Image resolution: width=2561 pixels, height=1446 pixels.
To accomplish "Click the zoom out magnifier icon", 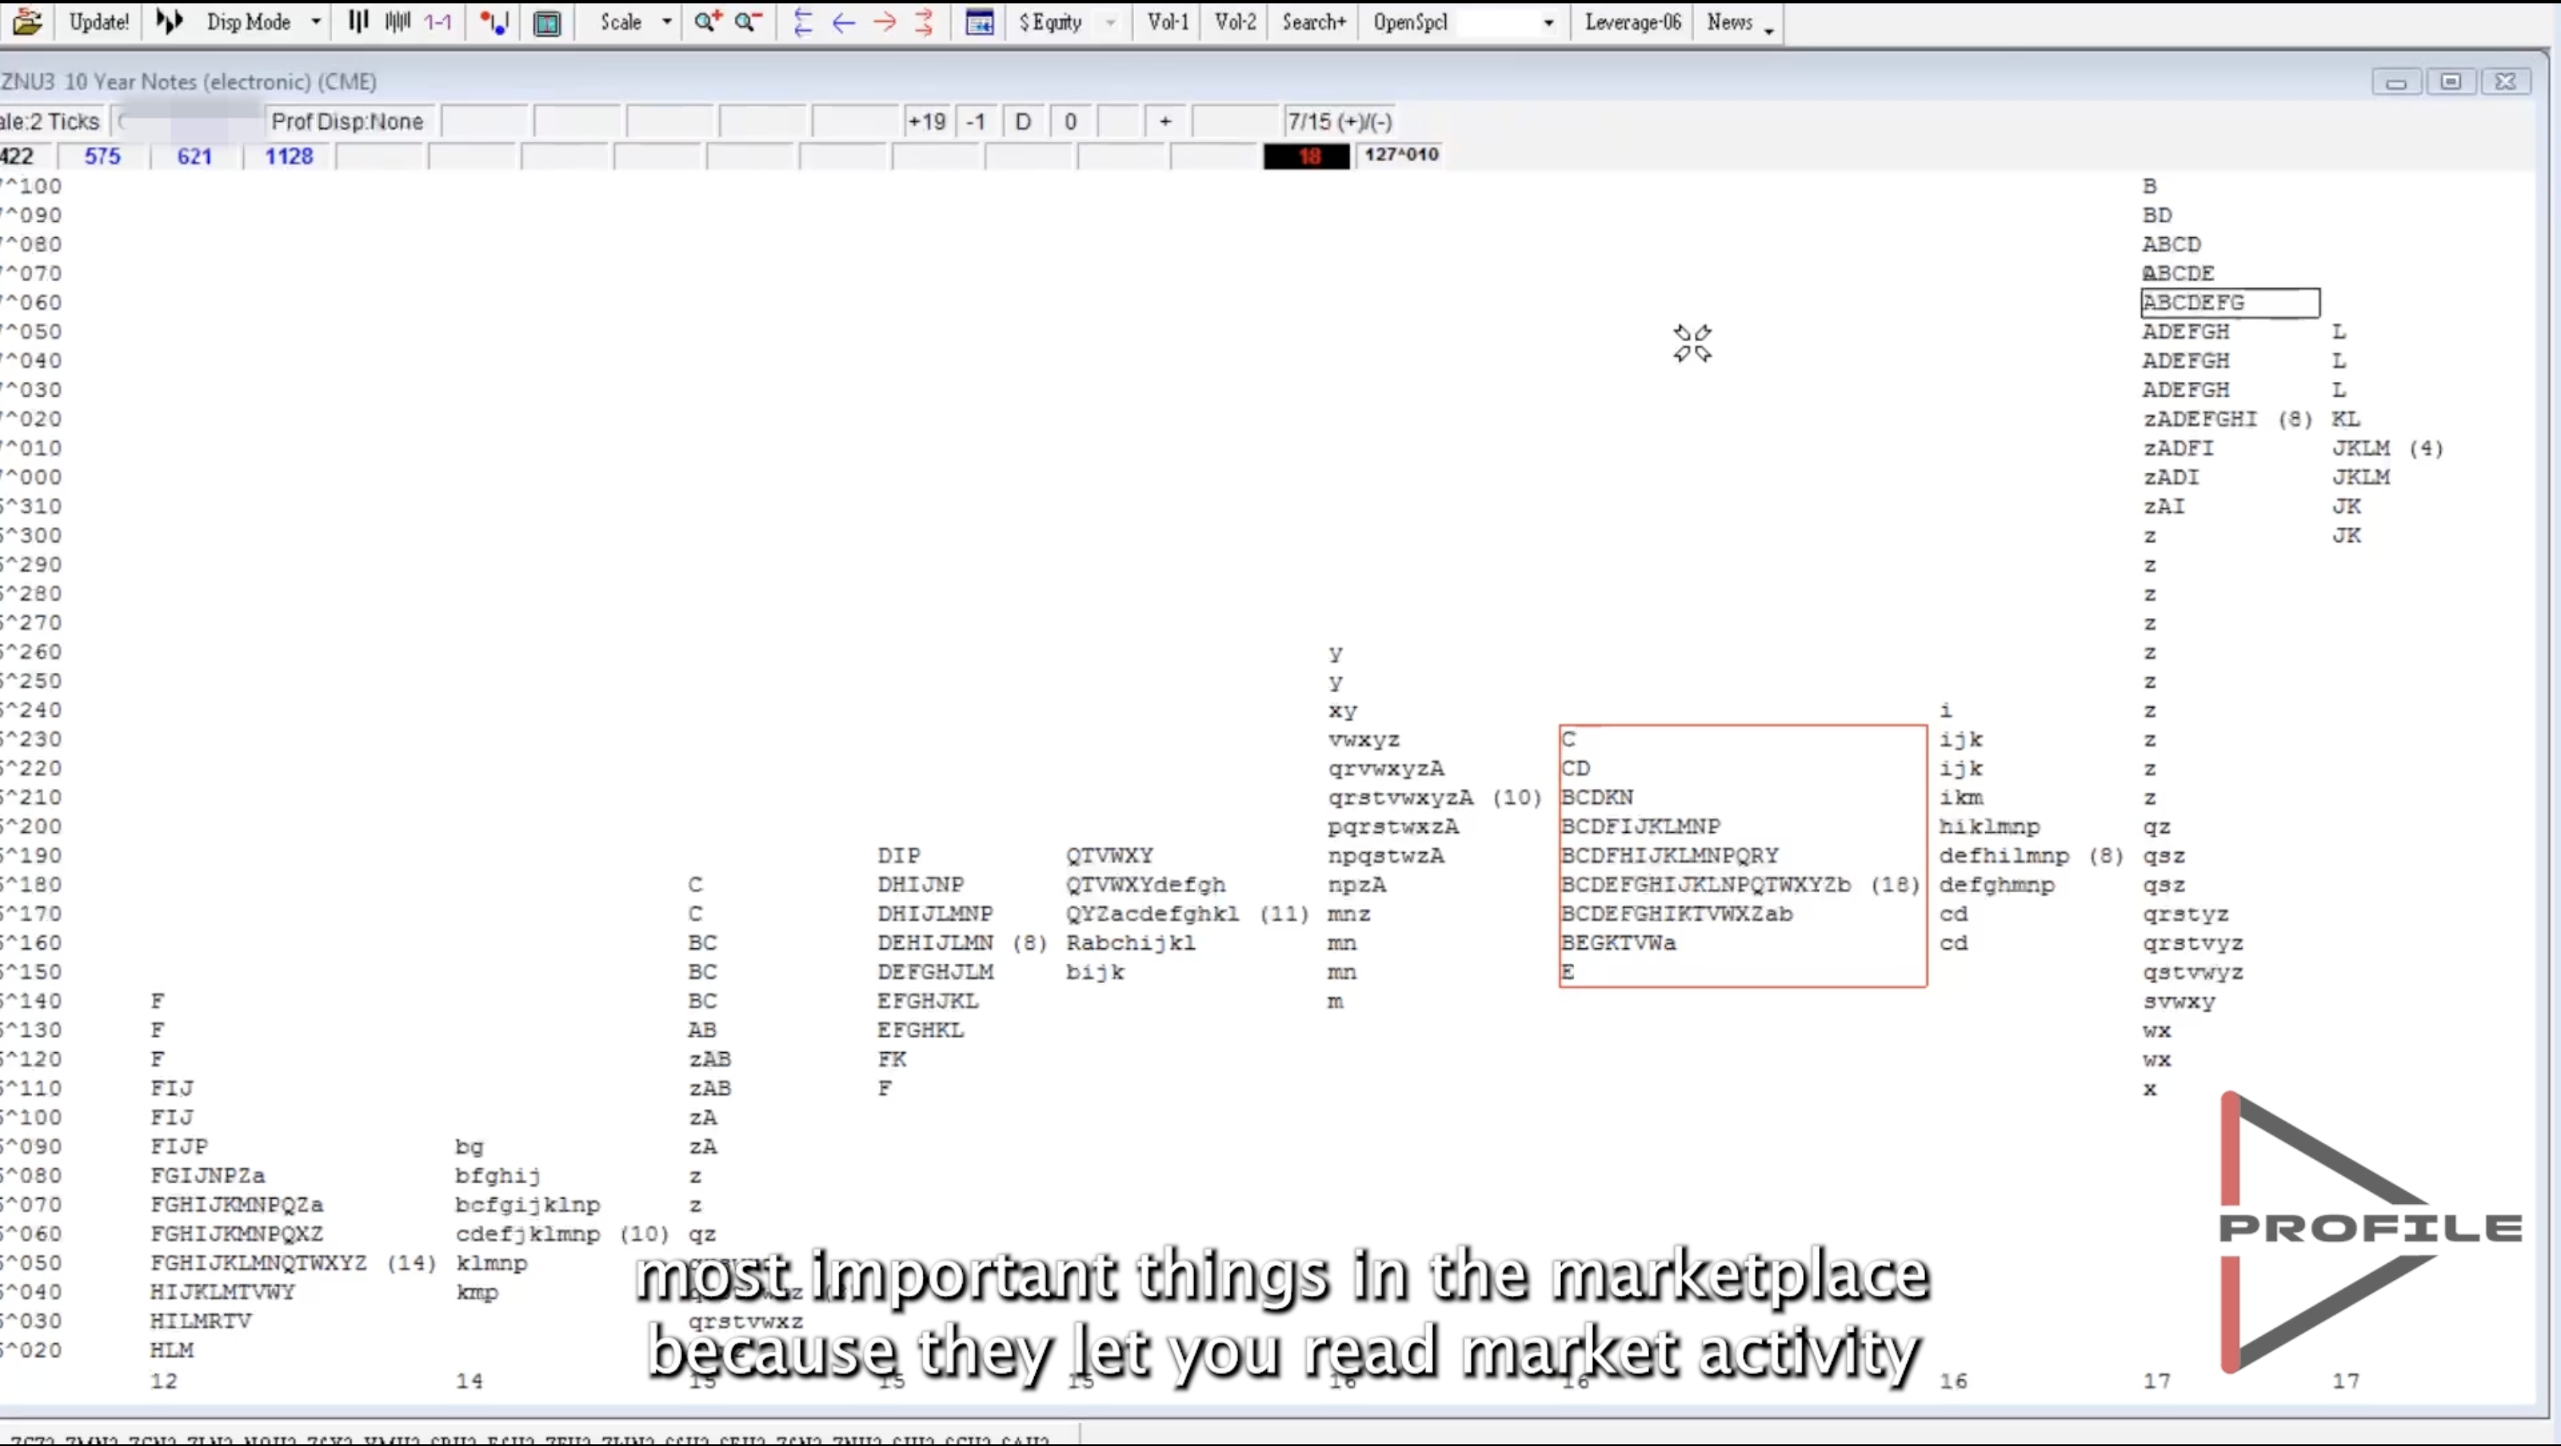I will coord(748,21).
